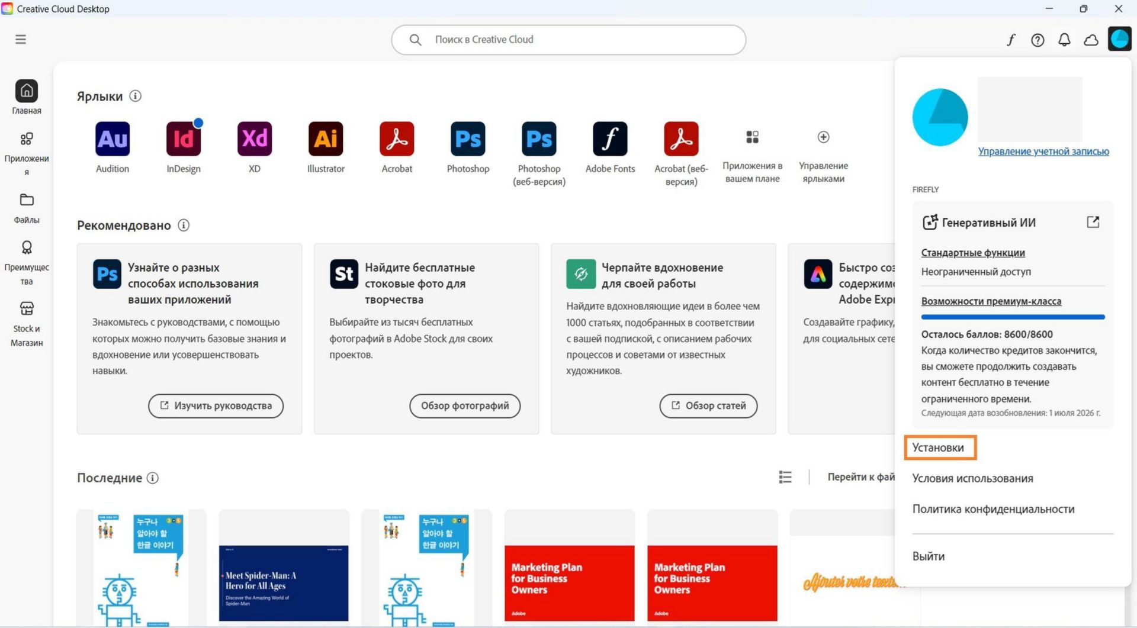The width and height of the screenshot is (1137, 628).
Task: Switch recent files to list view
Action: (785, 477)
